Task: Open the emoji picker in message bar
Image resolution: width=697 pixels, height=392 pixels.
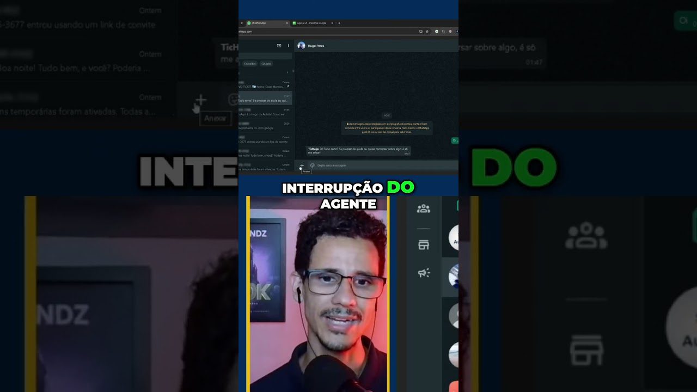Action: 312,165
